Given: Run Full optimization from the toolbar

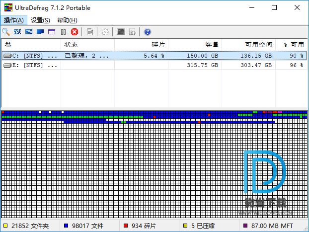Looking at the screenshot, I should (40, 32).
